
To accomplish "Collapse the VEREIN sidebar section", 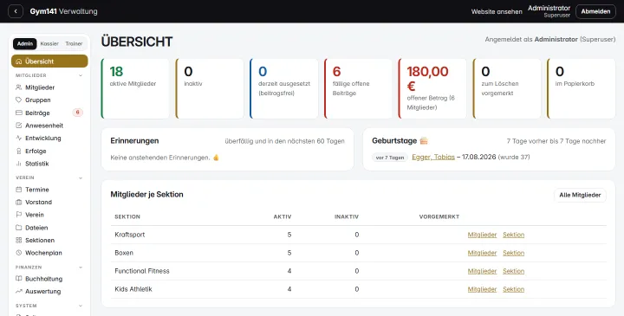I will click(81, 178).
